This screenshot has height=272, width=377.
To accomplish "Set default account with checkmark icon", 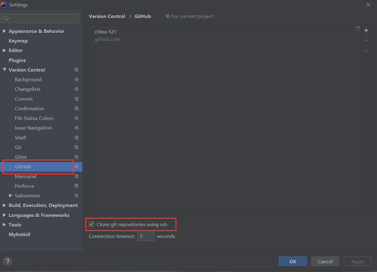I will pyautogui.click(x=366, y=50).
